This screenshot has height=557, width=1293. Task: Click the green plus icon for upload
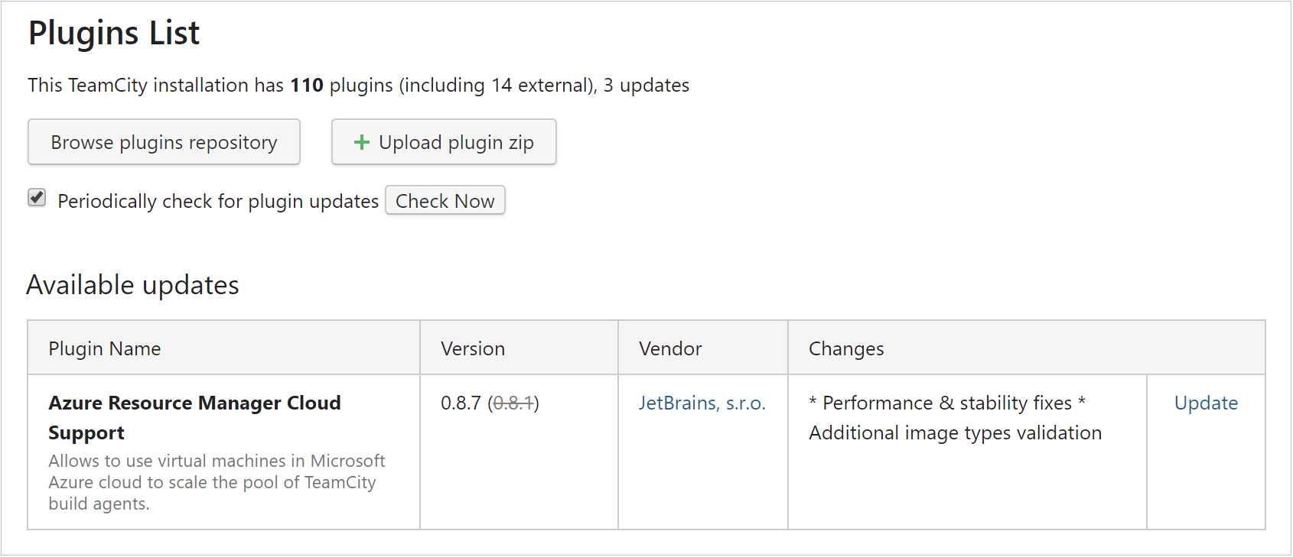click(362, 142)
